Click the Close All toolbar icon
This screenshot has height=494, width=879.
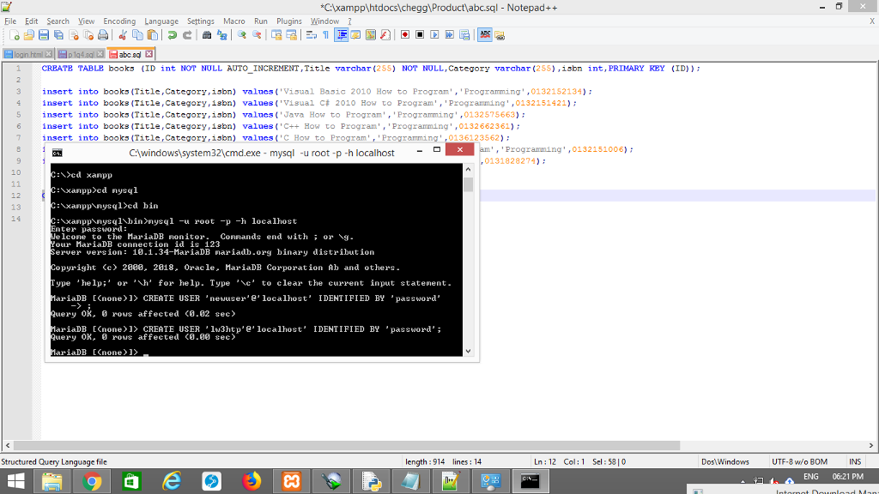coord(88,35)
